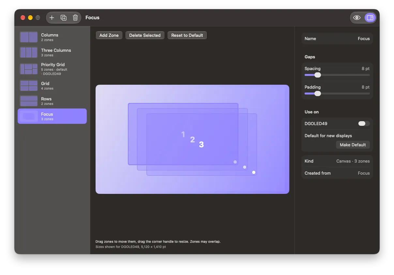The width and height of the screenshot is (394, 275).
Task: Select the Grid layout thumbnail icon
Action: click(29, 86)
